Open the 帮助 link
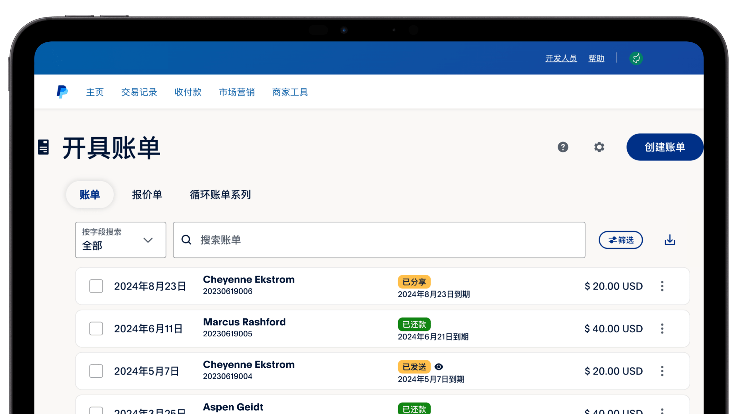738x414 pixels. coord(596,58)
